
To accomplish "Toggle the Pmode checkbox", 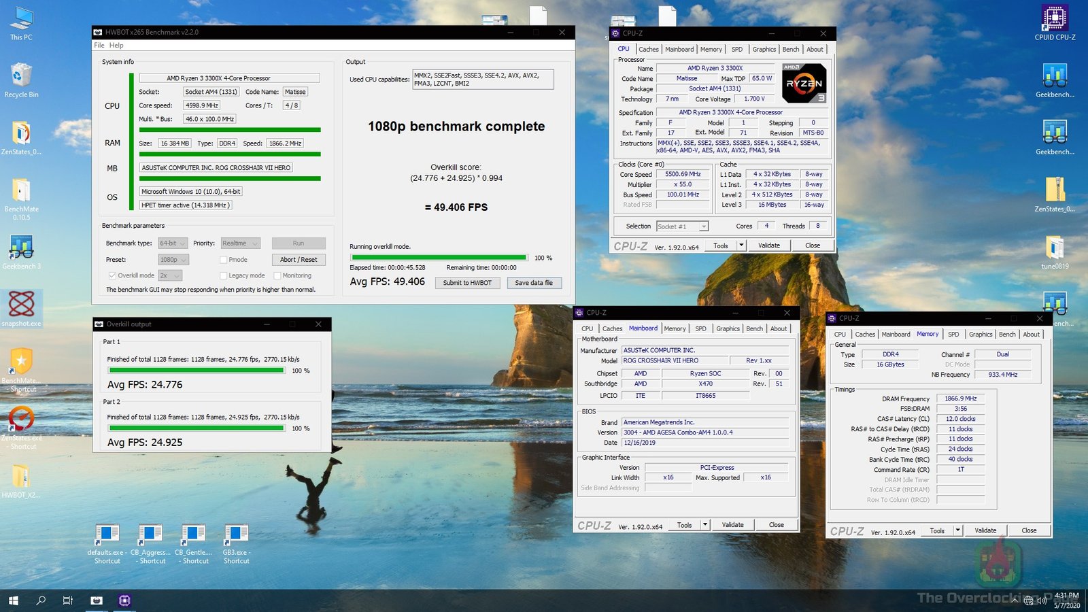I will pyautogui.click(x=223, y=260).
